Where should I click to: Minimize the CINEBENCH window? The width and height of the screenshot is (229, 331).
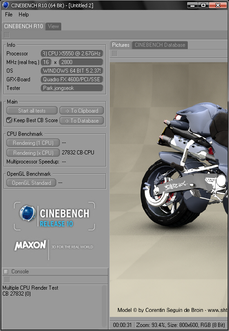click(193, 5)
